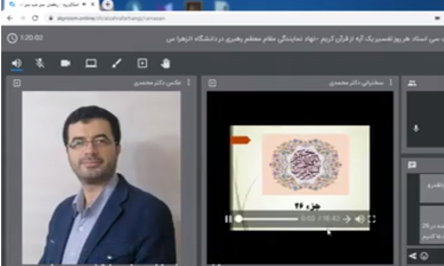Image resolution: width=444 pixels, height=266 pixels.
Task: Unmute the microphone in the toolbar
Action: point(40,63)
